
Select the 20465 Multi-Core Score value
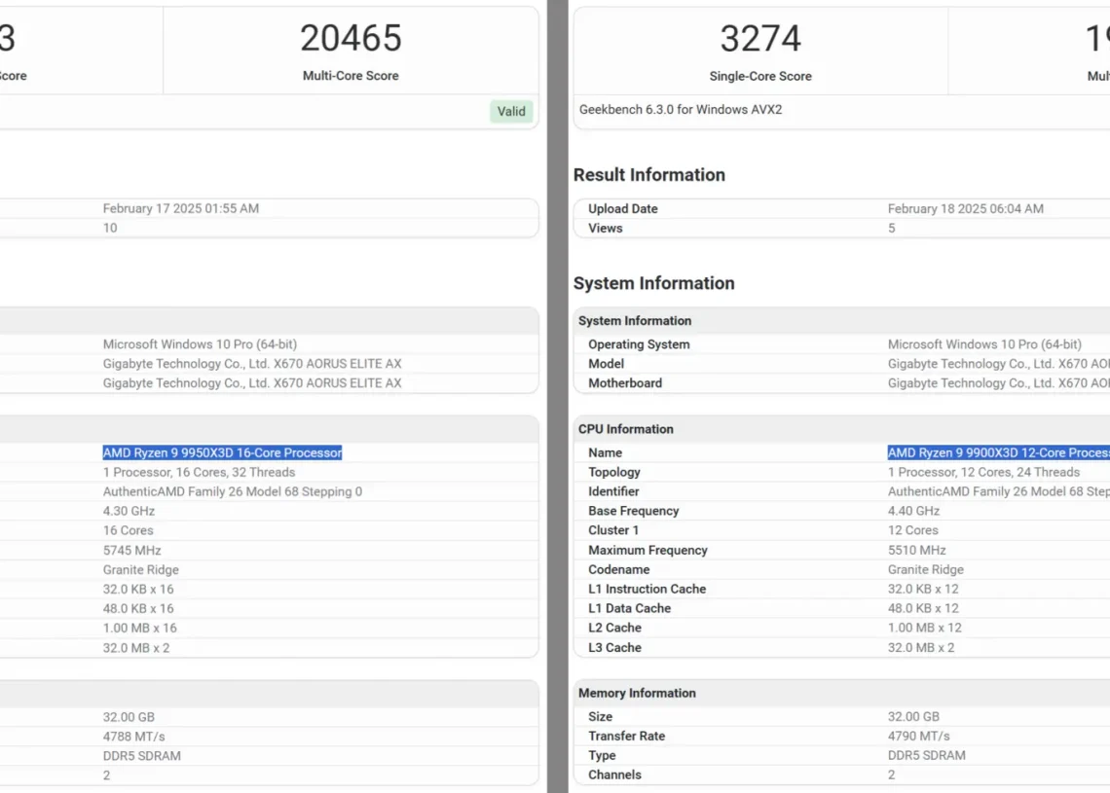351,38
